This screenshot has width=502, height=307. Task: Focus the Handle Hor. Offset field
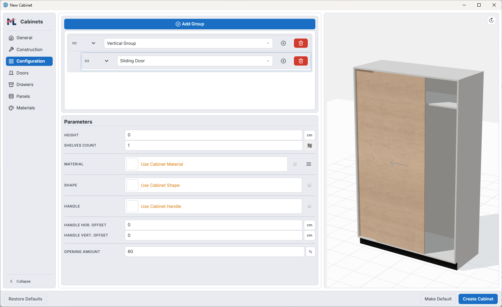click(x=214, y=225)
